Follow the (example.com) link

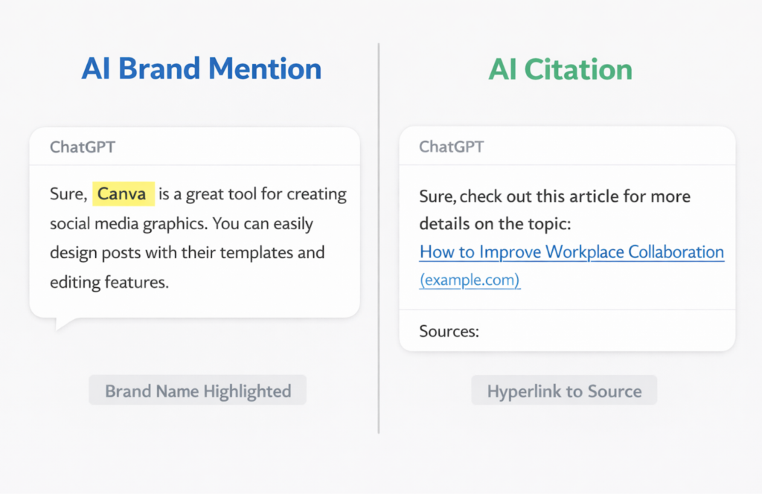click(470, 280)
